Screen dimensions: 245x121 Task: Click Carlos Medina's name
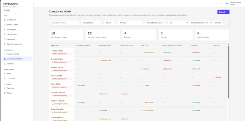pos(57,117)
